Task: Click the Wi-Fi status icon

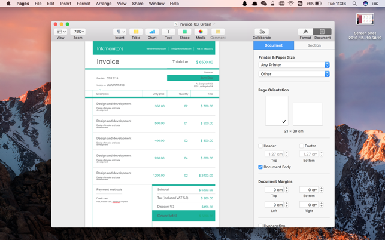Action: (x=291, y=4)
